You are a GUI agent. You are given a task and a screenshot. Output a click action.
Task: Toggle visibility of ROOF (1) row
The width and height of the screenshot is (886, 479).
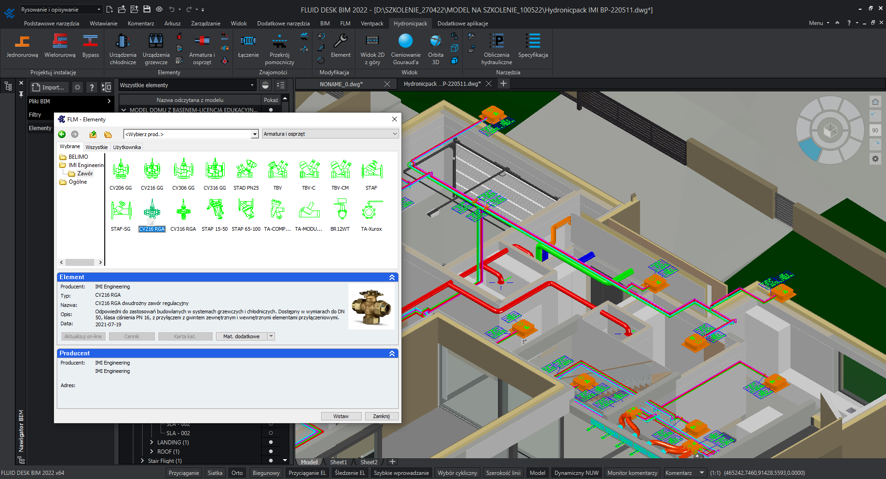[x=271, y=451]
